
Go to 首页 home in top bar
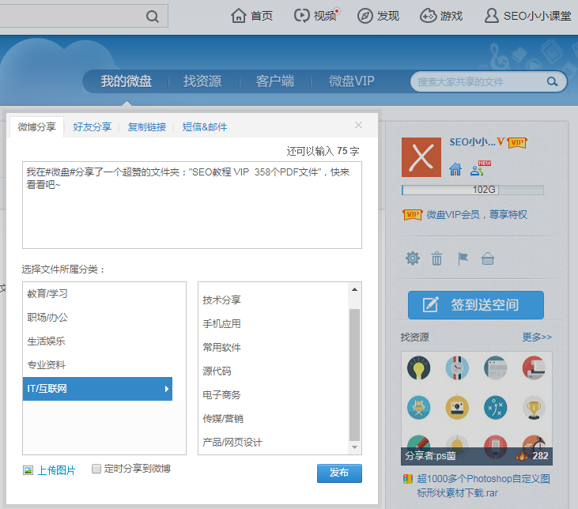251,16
